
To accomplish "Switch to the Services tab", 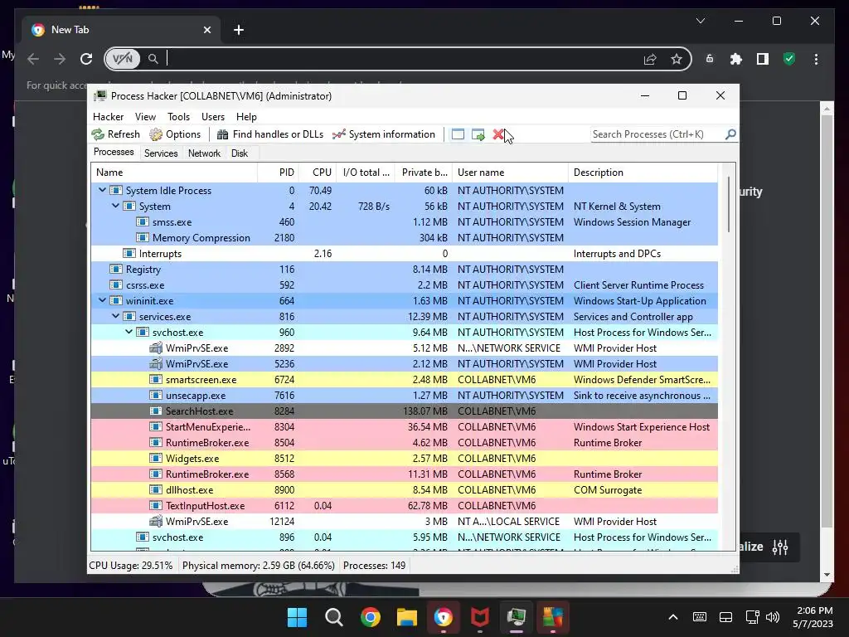I will coord(161,153).
